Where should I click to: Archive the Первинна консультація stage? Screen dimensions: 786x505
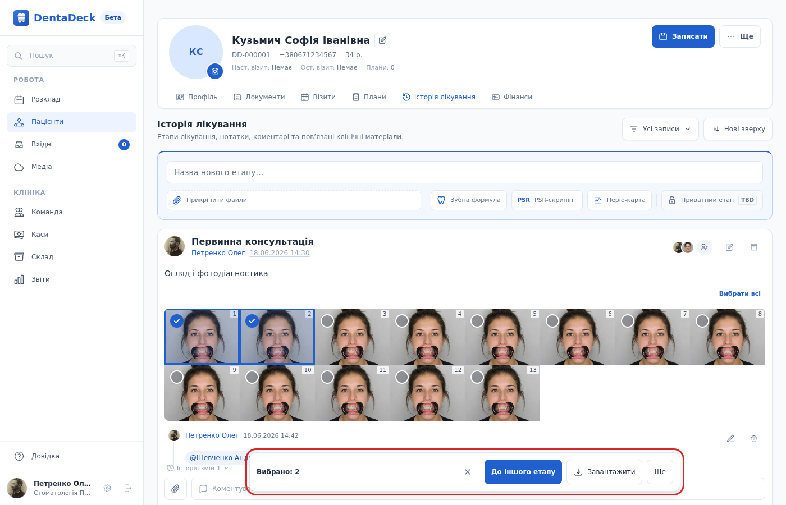click(754, 247)
